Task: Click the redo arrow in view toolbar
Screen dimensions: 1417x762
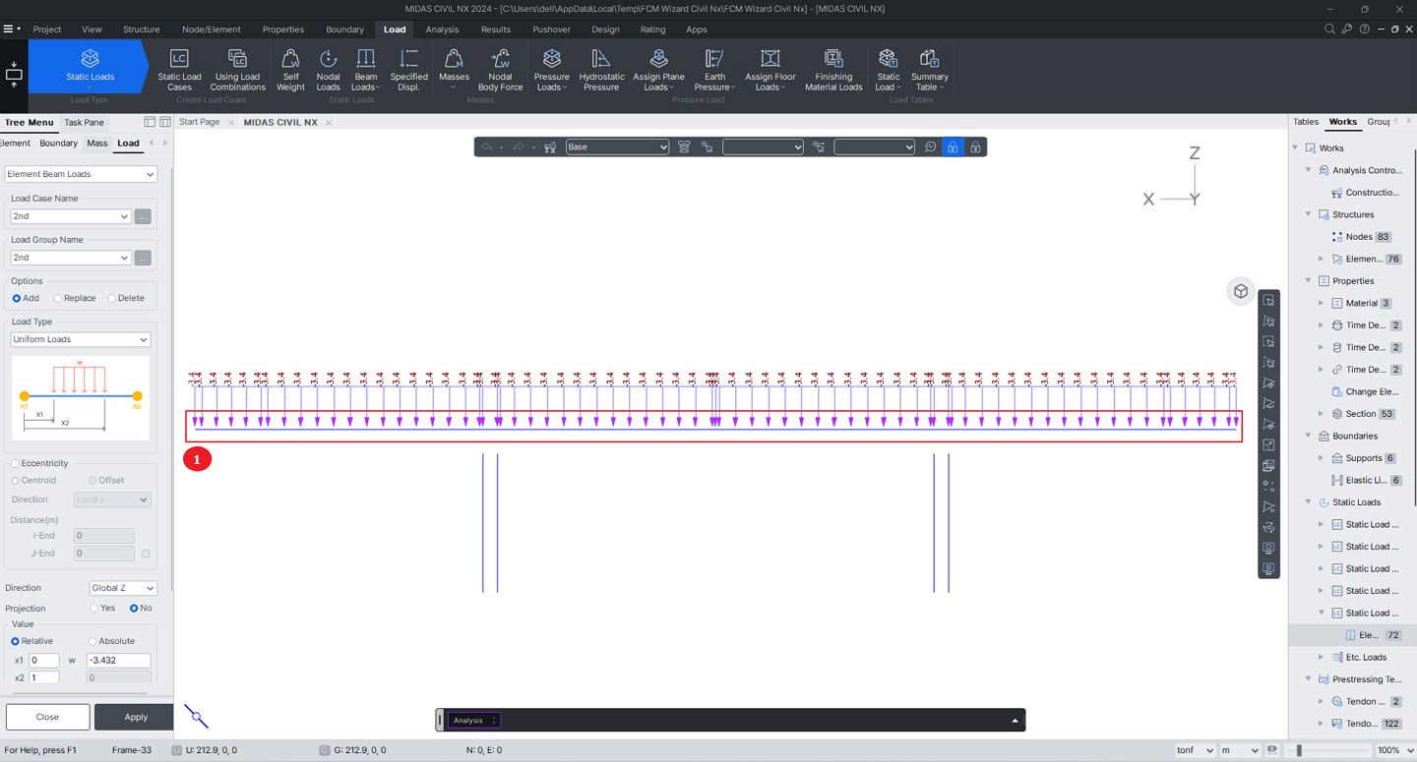Action: tap(519, 147)
